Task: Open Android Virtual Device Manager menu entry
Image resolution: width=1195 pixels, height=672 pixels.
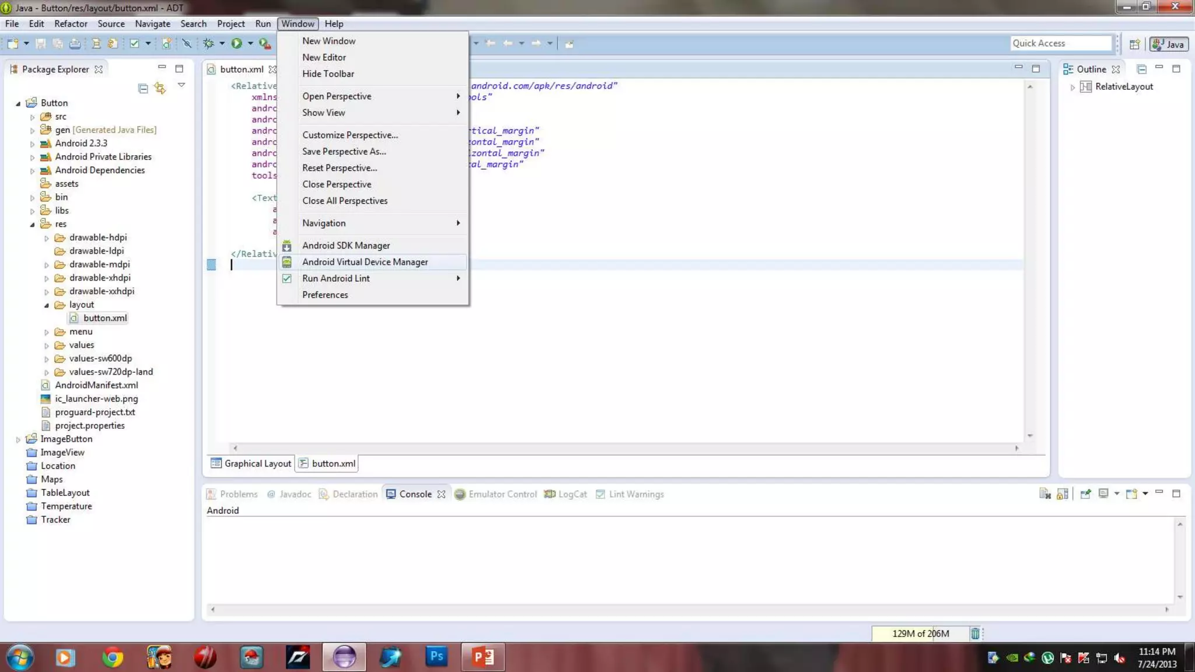Action: [x=365, y=262]
